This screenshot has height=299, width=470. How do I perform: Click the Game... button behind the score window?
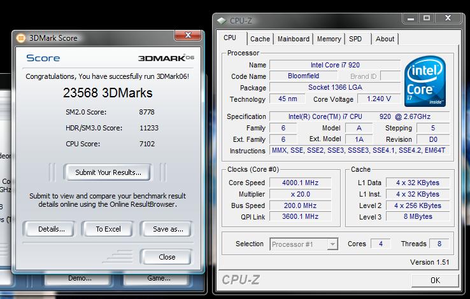[x=159, y=279]
